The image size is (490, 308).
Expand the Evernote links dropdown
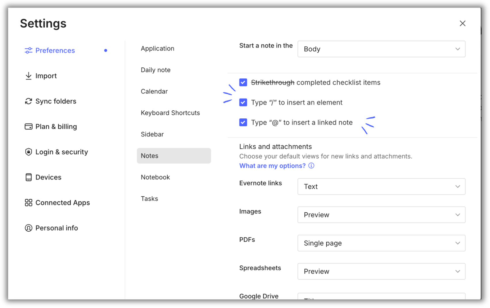click(381, 186)
